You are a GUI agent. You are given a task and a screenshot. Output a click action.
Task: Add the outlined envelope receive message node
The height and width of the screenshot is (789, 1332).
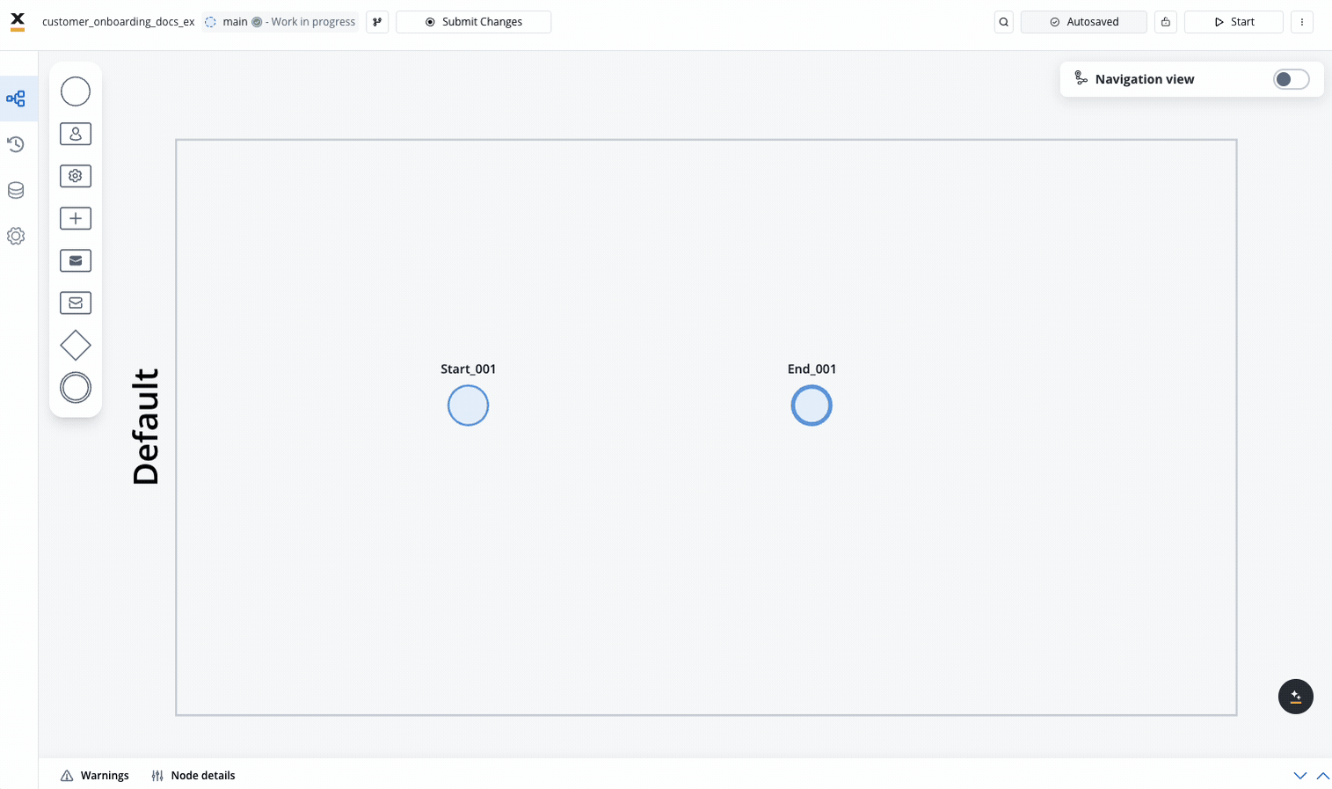tap(76, 303)
